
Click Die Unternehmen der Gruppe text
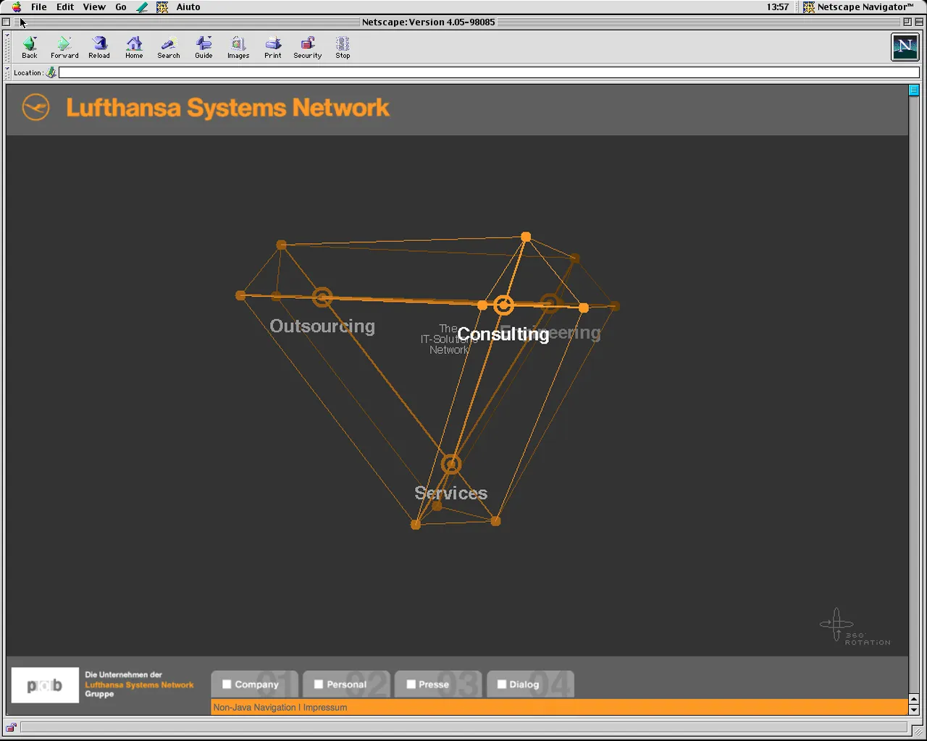click(139, 685)
